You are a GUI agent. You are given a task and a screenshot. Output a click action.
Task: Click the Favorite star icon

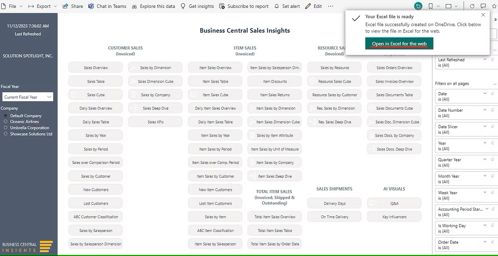[x=494, y=6]
